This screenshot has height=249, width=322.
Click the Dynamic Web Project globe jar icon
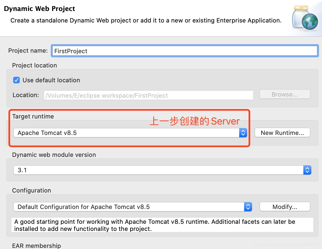[305, 18]
